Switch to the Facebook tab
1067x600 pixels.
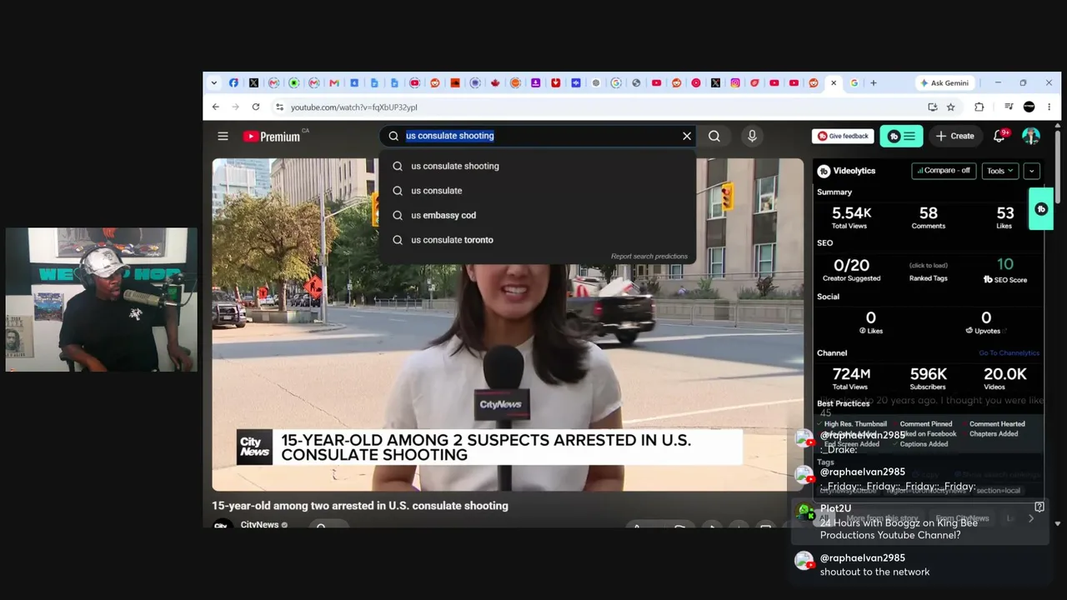[x=233, y=82]
